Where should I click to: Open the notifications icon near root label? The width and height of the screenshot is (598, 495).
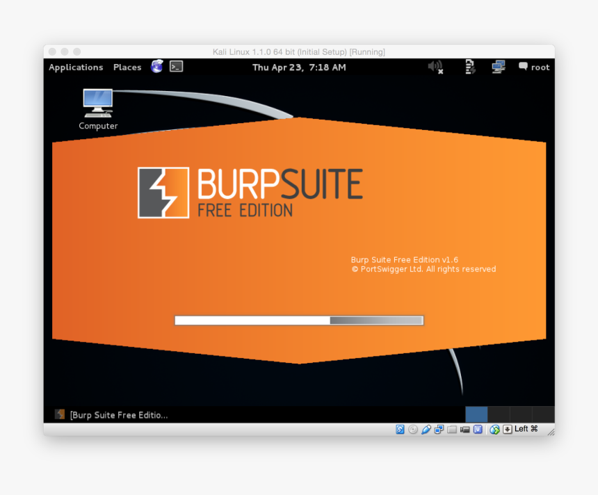point(522,67)
